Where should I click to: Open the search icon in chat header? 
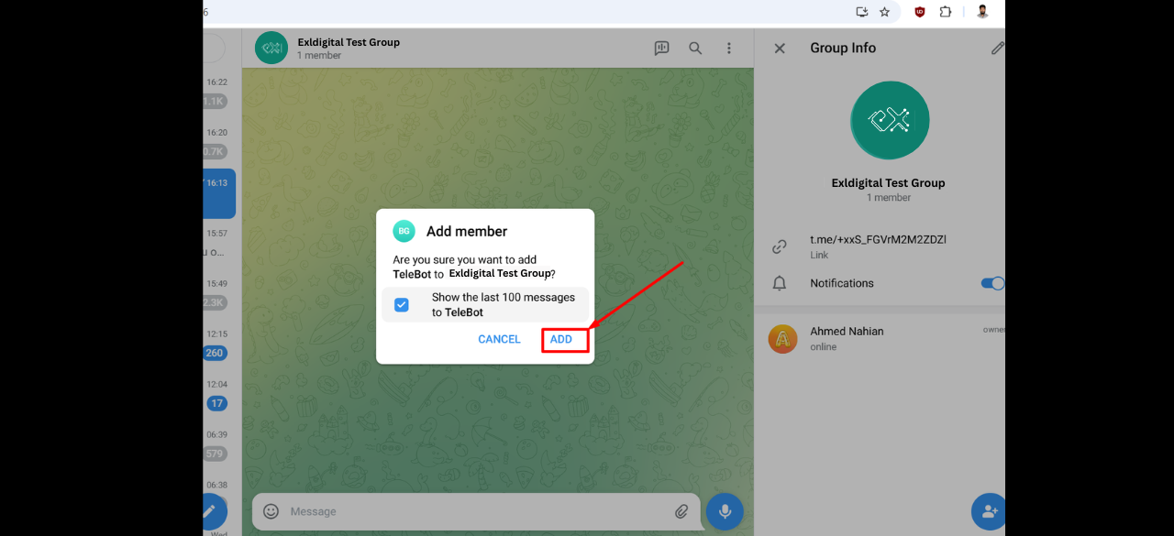point(695,49)
